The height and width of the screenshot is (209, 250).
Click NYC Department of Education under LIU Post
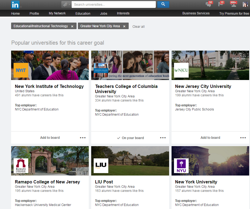pyautogui.click(x=117, y=205)
